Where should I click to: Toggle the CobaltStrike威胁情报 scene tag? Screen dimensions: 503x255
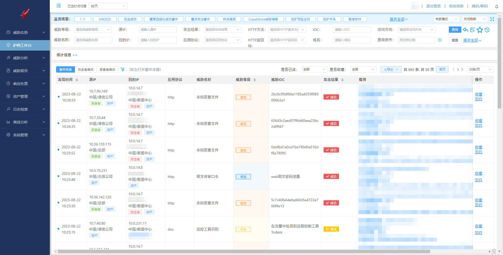coord(263,19)
